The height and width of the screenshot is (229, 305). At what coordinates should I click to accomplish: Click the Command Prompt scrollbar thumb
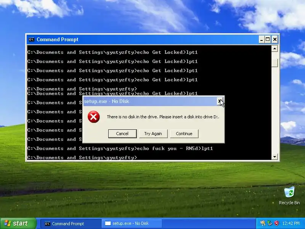[274, 63]
